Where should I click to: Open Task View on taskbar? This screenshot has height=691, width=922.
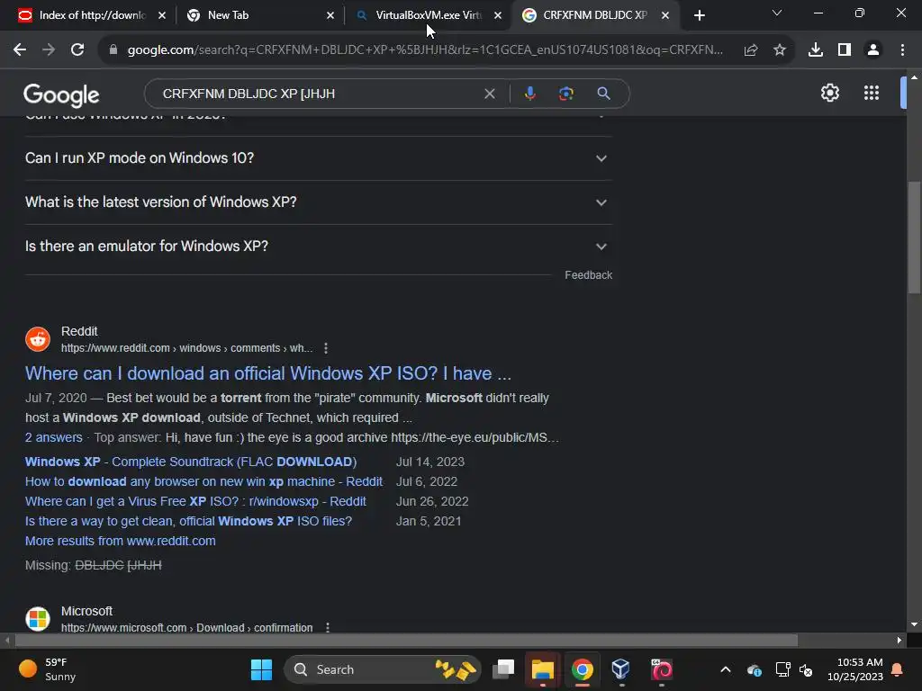503,669
